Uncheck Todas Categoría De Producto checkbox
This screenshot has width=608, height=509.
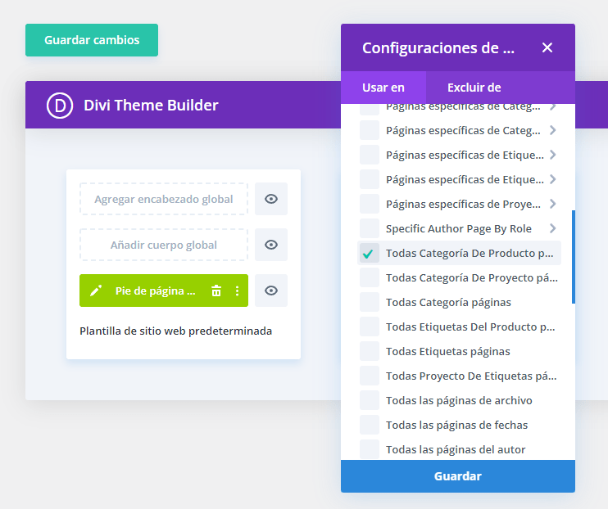(369, 254)
